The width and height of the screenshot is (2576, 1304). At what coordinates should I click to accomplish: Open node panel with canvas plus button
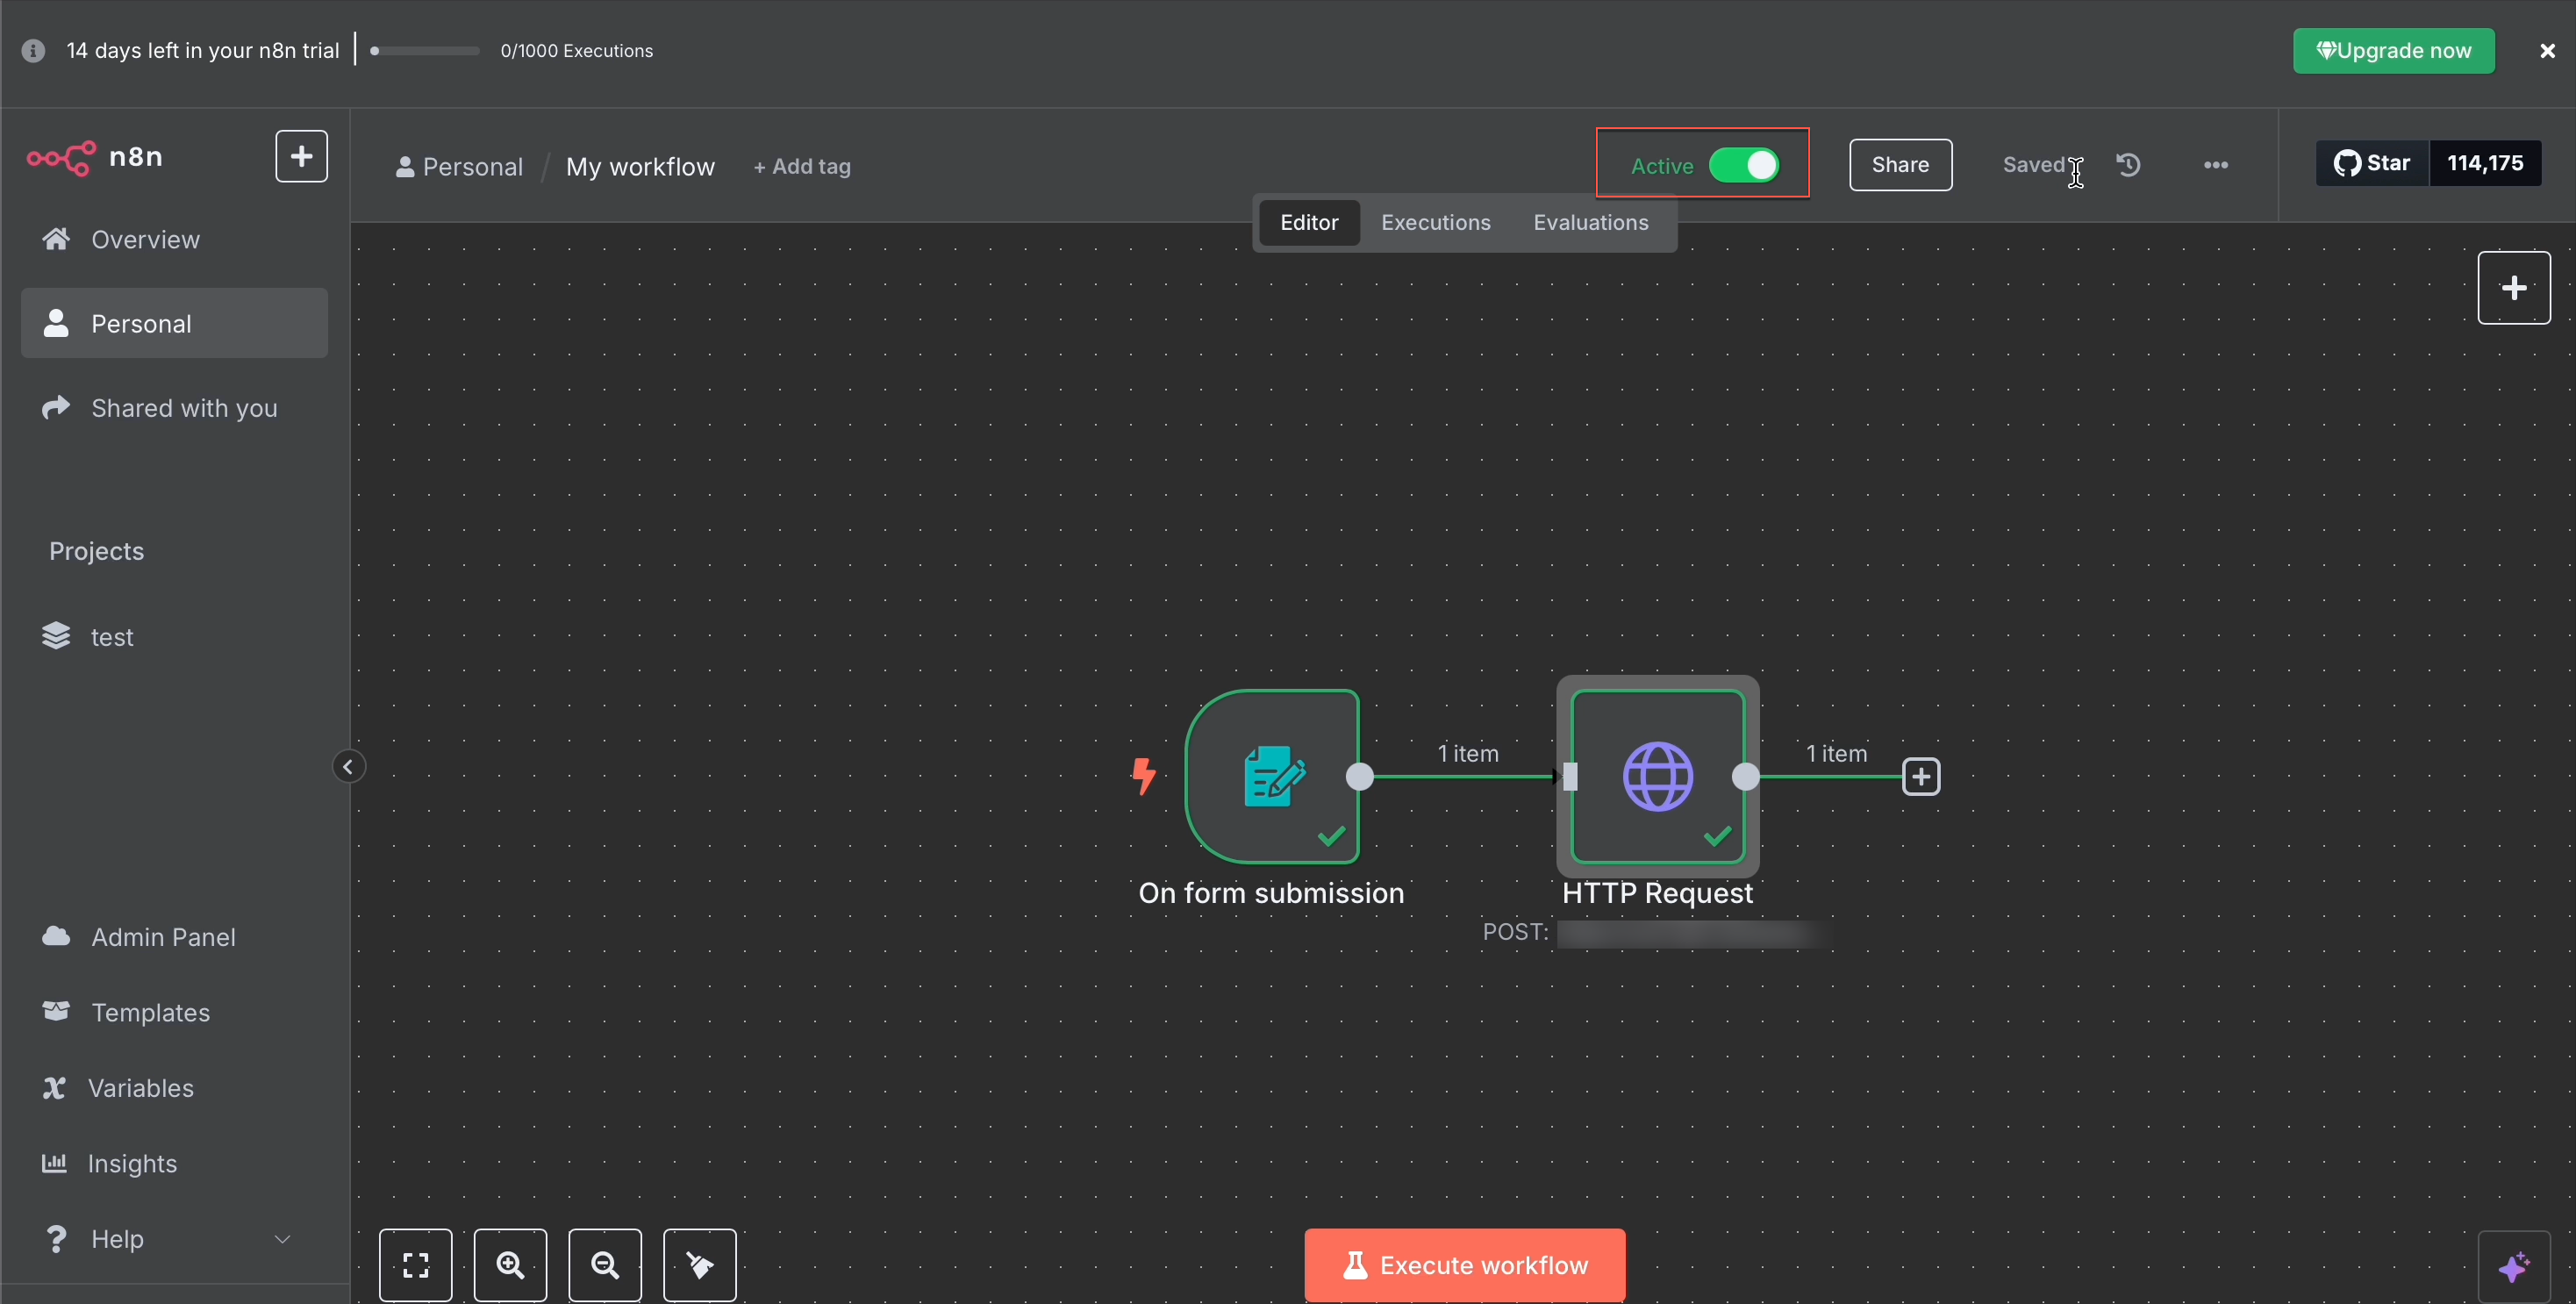pos(2513,288)
